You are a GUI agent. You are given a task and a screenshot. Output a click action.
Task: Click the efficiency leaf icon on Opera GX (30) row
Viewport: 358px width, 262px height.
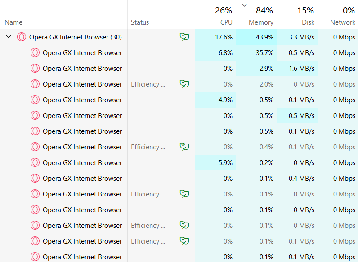(184, 37)
